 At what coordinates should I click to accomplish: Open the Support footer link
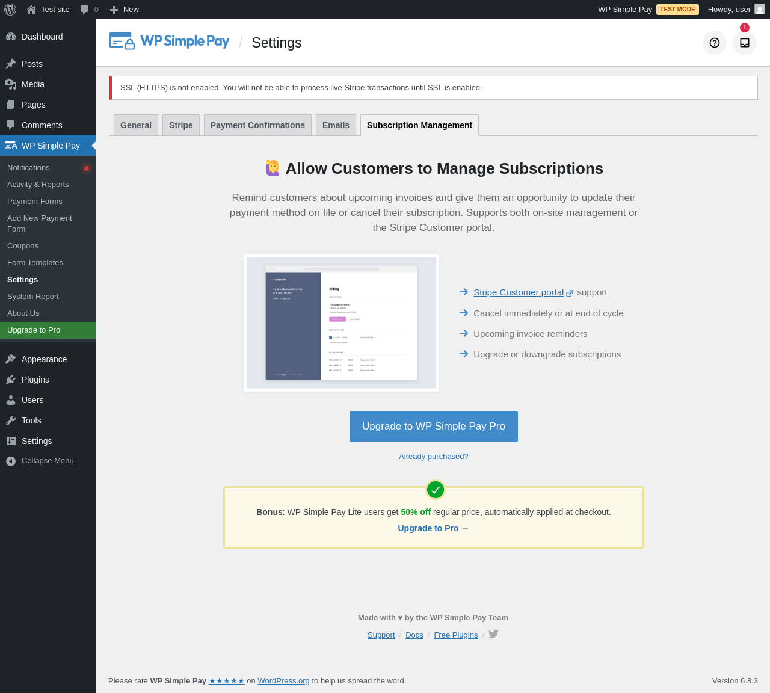[x=381, y=635]
